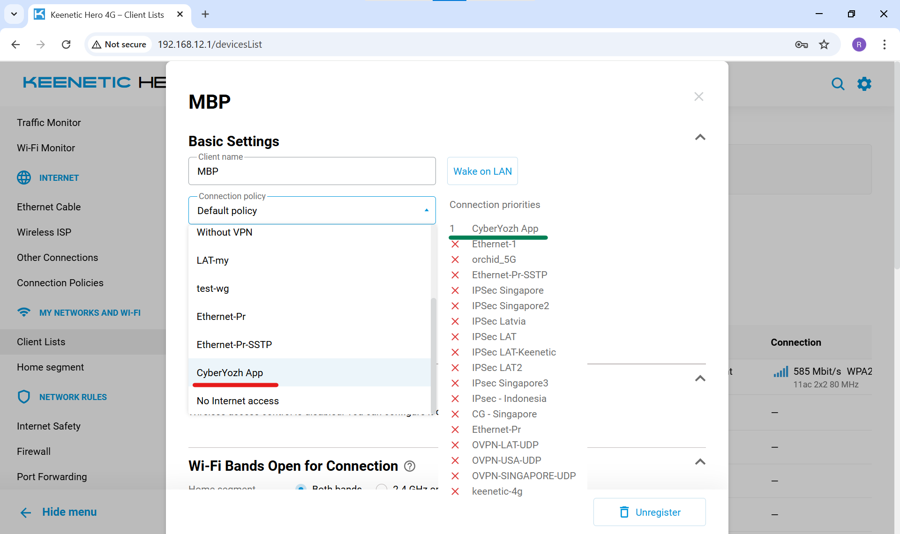The image size is (900, 534).
Task: Choose No Internet access policy option
Action: coord(238,401)
